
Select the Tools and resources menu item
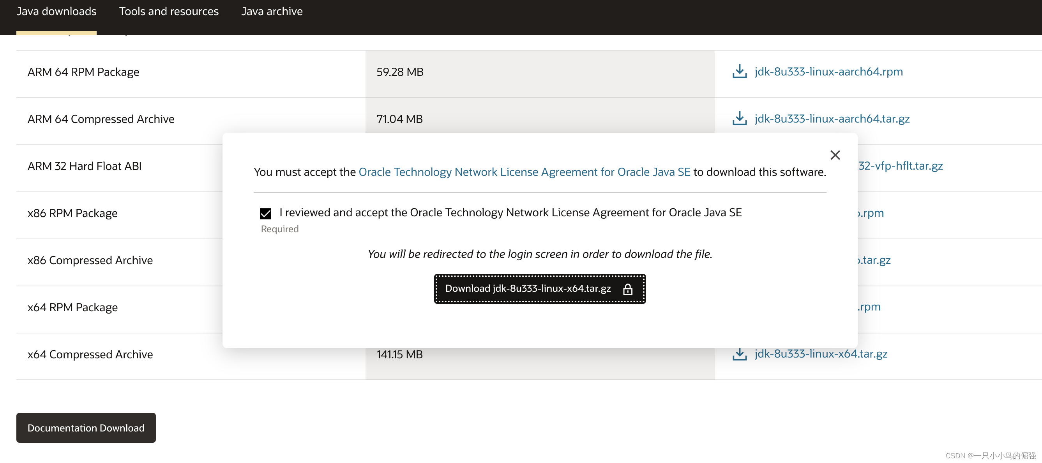pos(169,11)
